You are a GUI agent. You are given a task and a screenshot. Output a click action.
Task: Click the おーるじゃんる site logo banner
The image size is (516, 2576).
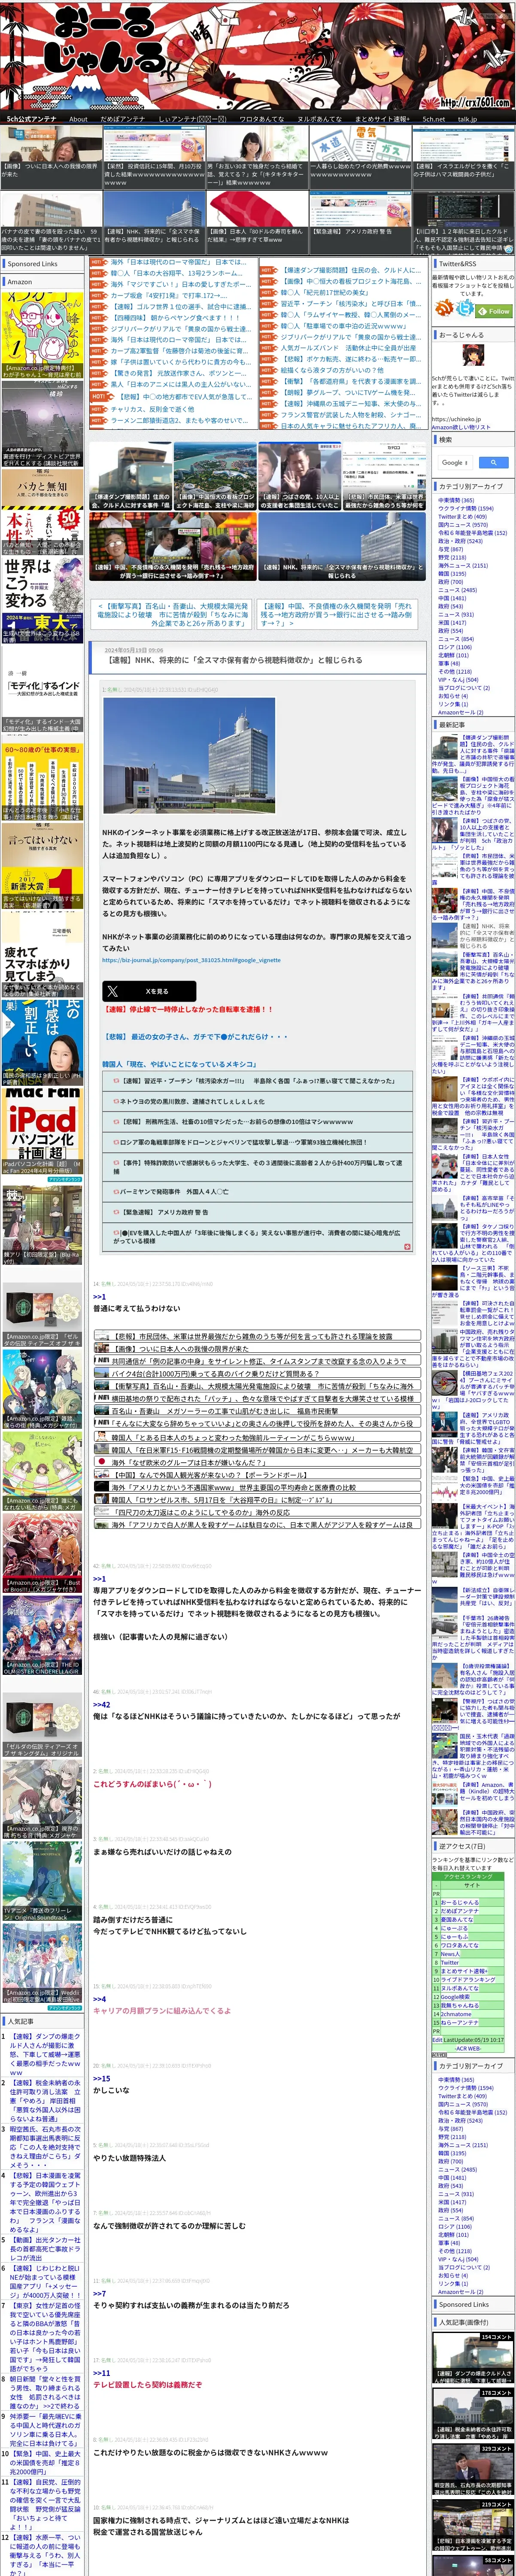[x=258, y=55]
